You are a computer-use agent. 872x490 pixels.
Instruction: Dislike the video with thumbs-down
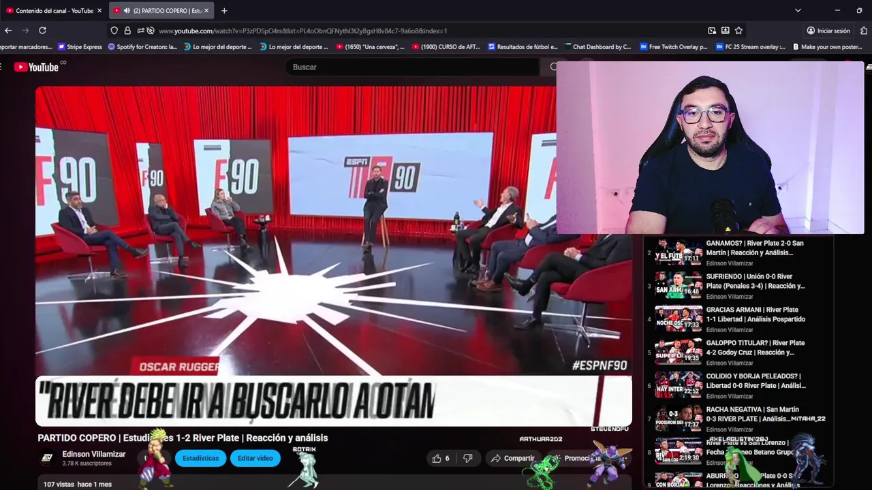468,459
